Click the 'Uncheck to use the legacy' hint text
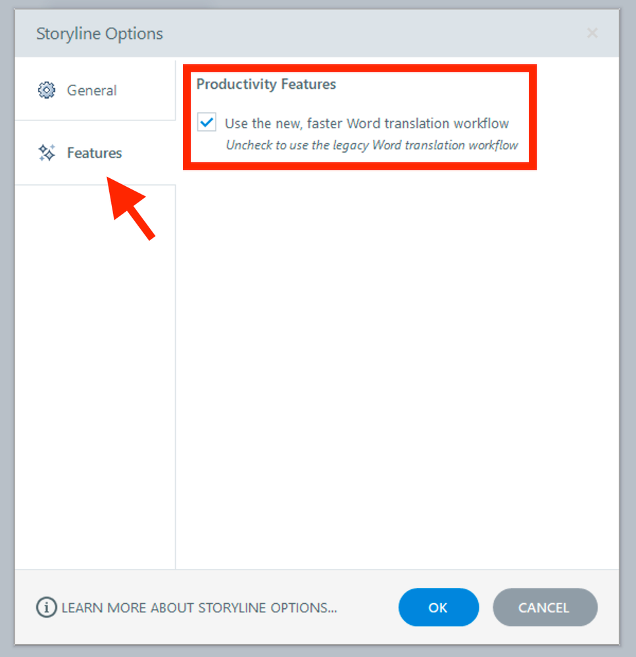636x657 pixels. click(x=372, y=145)
